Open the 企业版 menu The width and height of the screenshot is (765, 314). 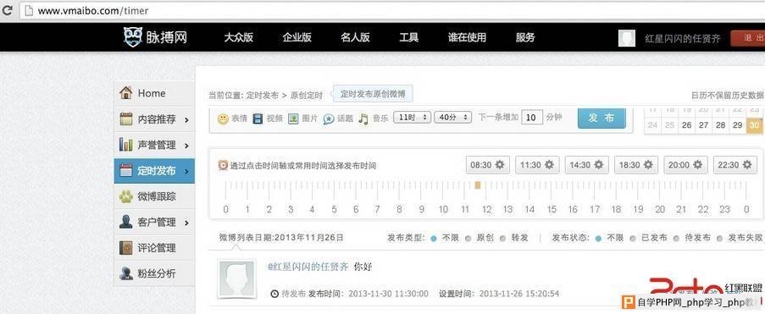297,37
